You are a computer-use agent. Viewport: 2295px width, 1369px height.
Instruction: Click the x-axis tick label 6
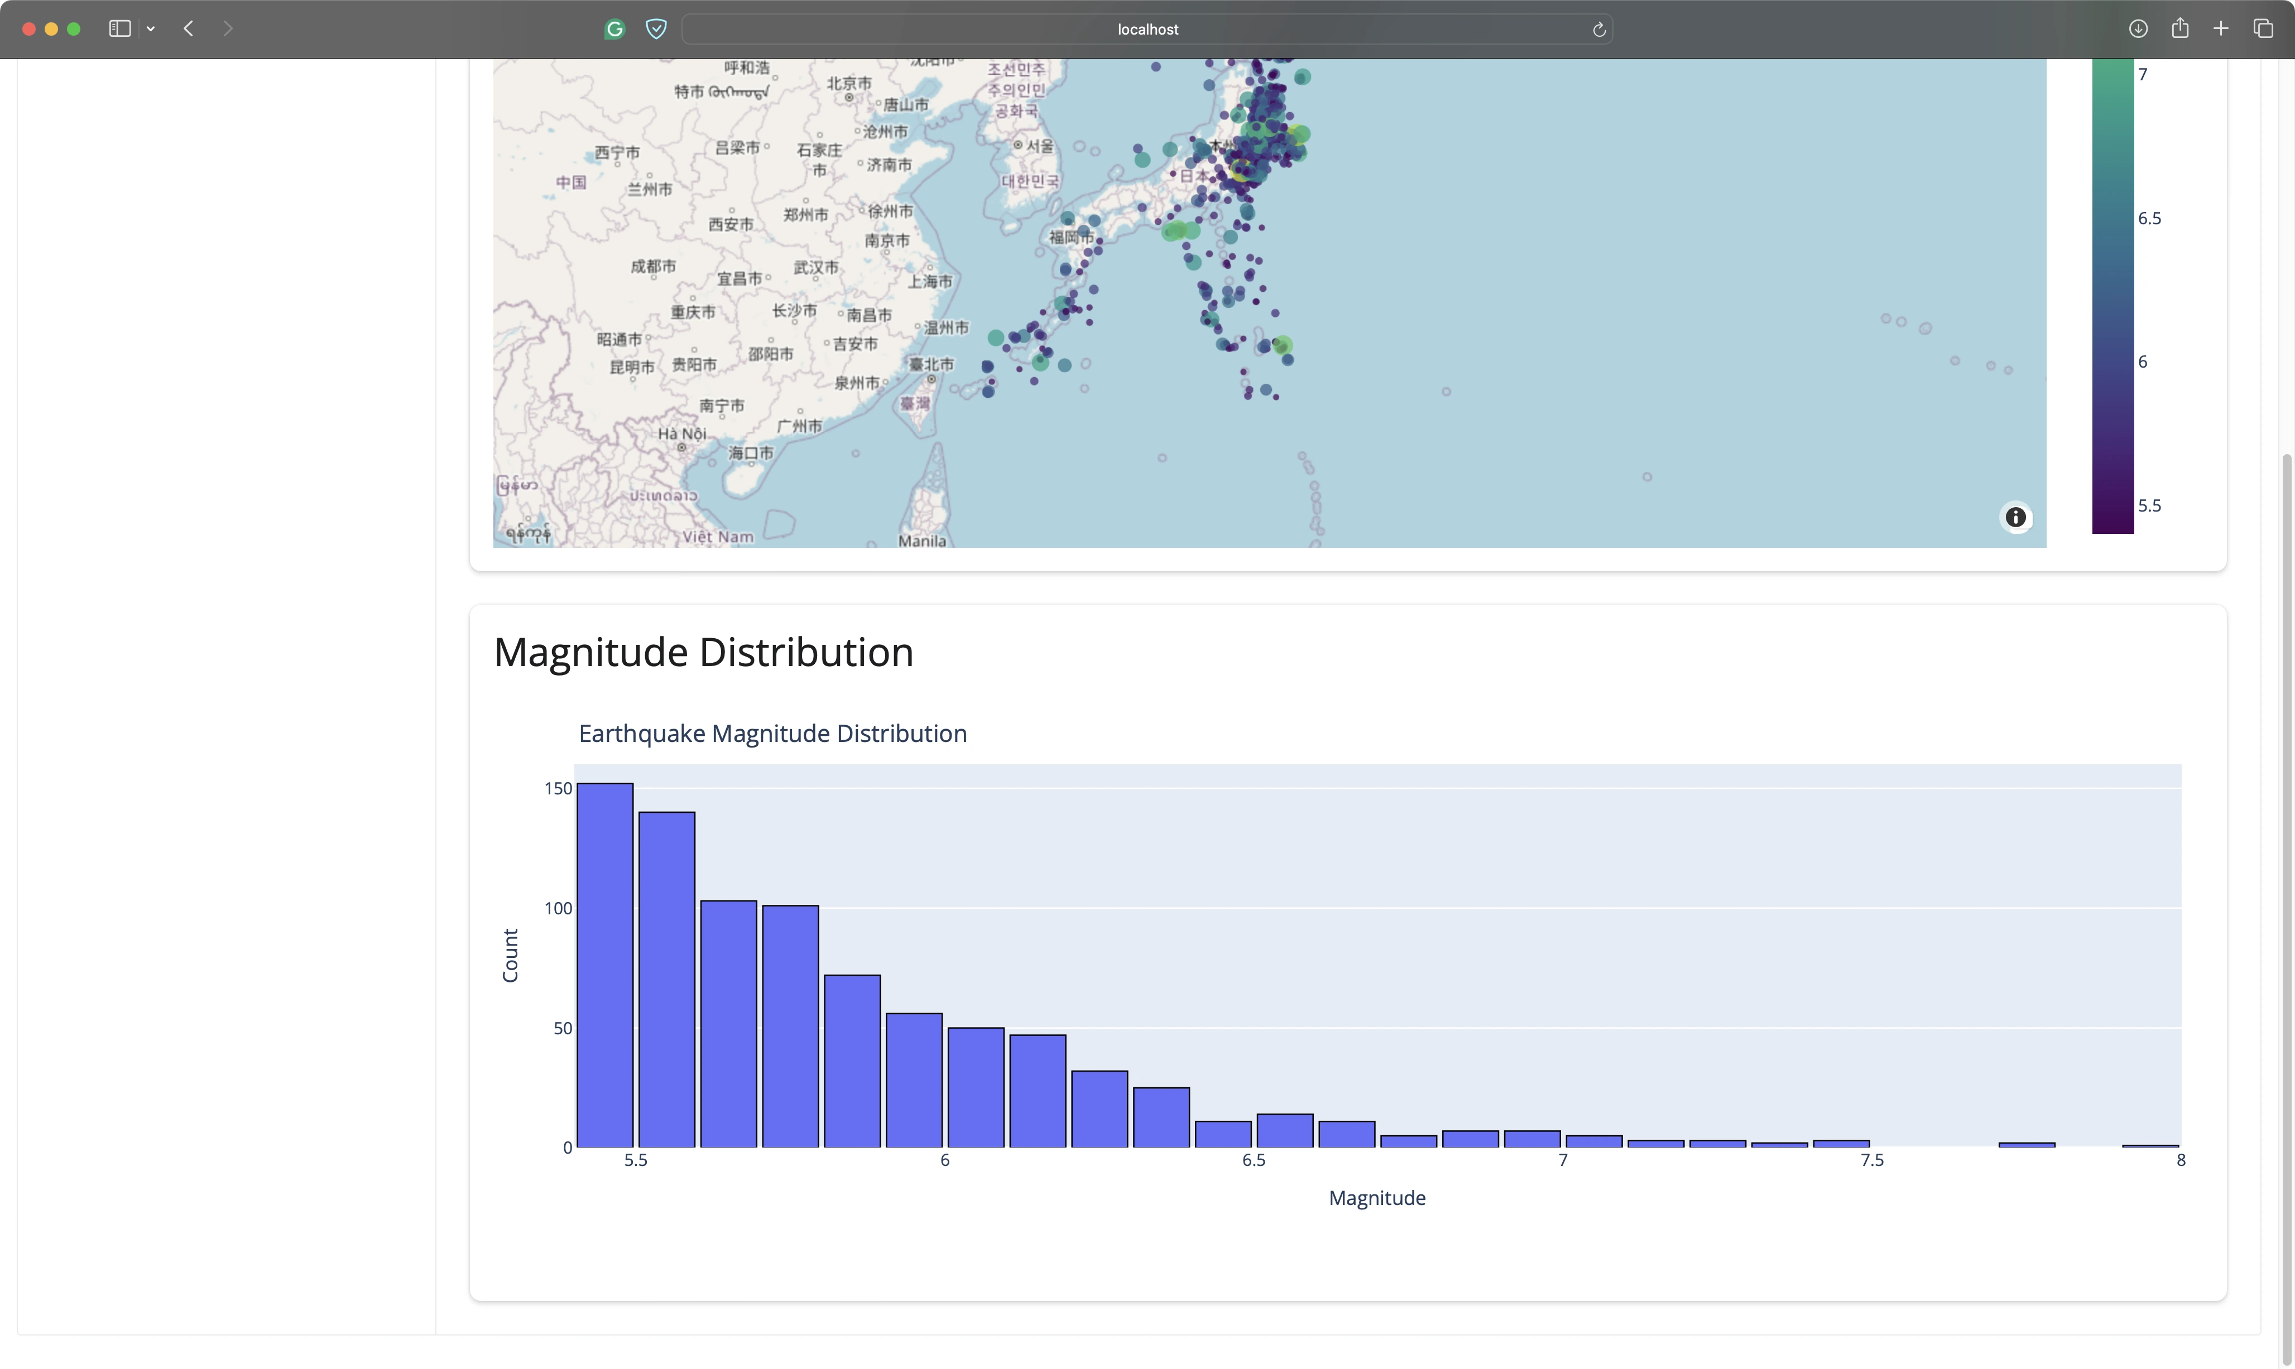944,1160
